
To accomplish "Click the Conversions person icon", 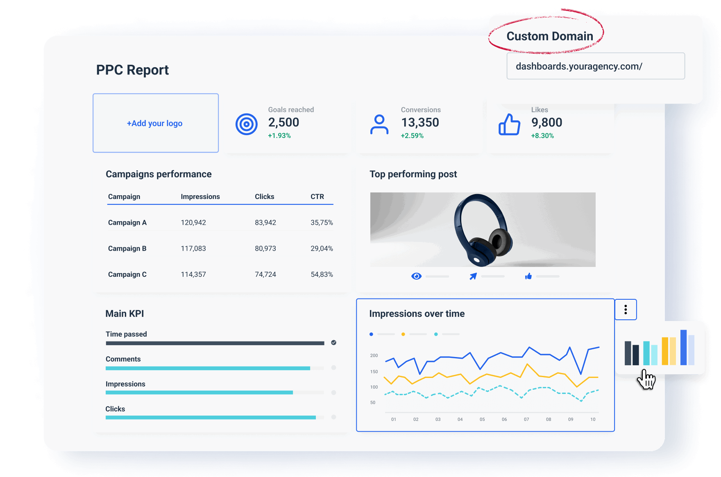I will [x=379, y=123].
